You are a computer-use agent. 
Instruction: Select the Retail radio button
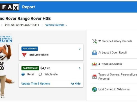(x=23, y=74)
